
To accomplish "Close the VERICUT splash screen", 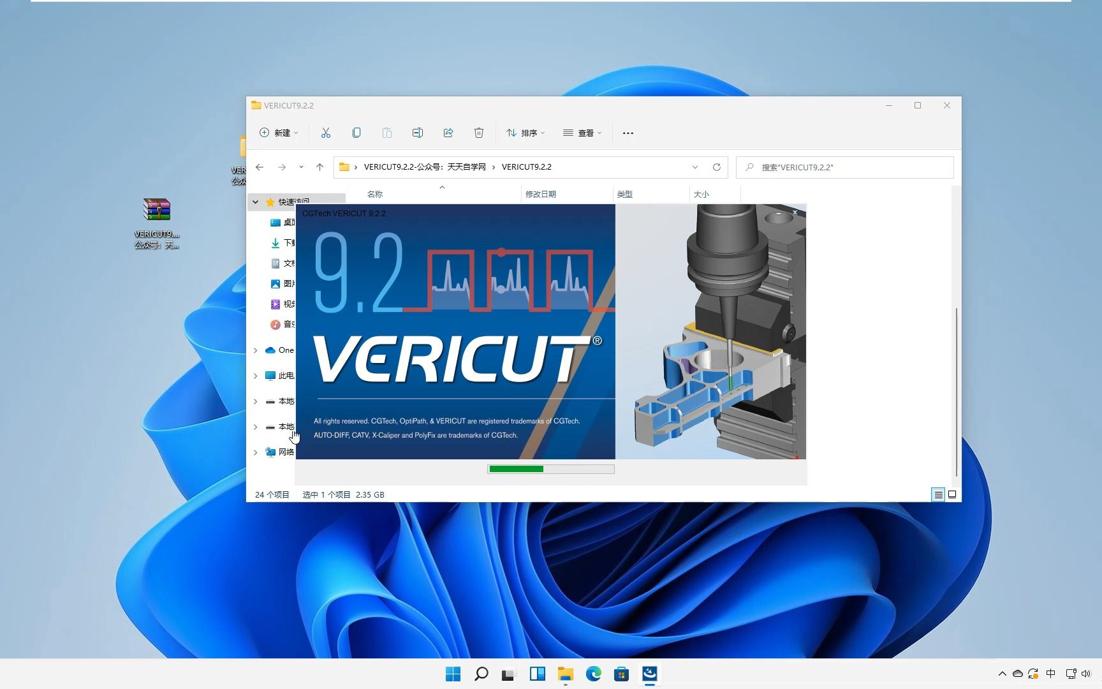I will 795,212.
